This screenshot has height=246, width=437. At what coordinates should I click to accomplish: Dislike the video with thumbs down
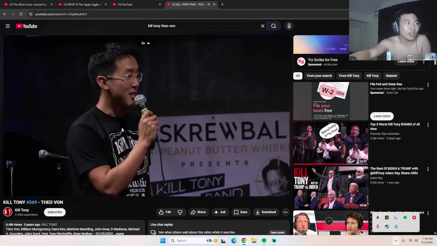click(180, 212)
